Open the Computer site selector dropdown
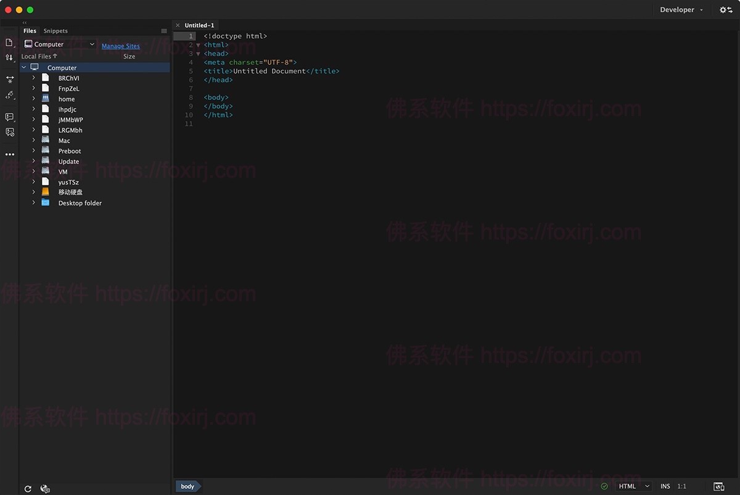Screen dimensions: 740x495 click(59, 44)
